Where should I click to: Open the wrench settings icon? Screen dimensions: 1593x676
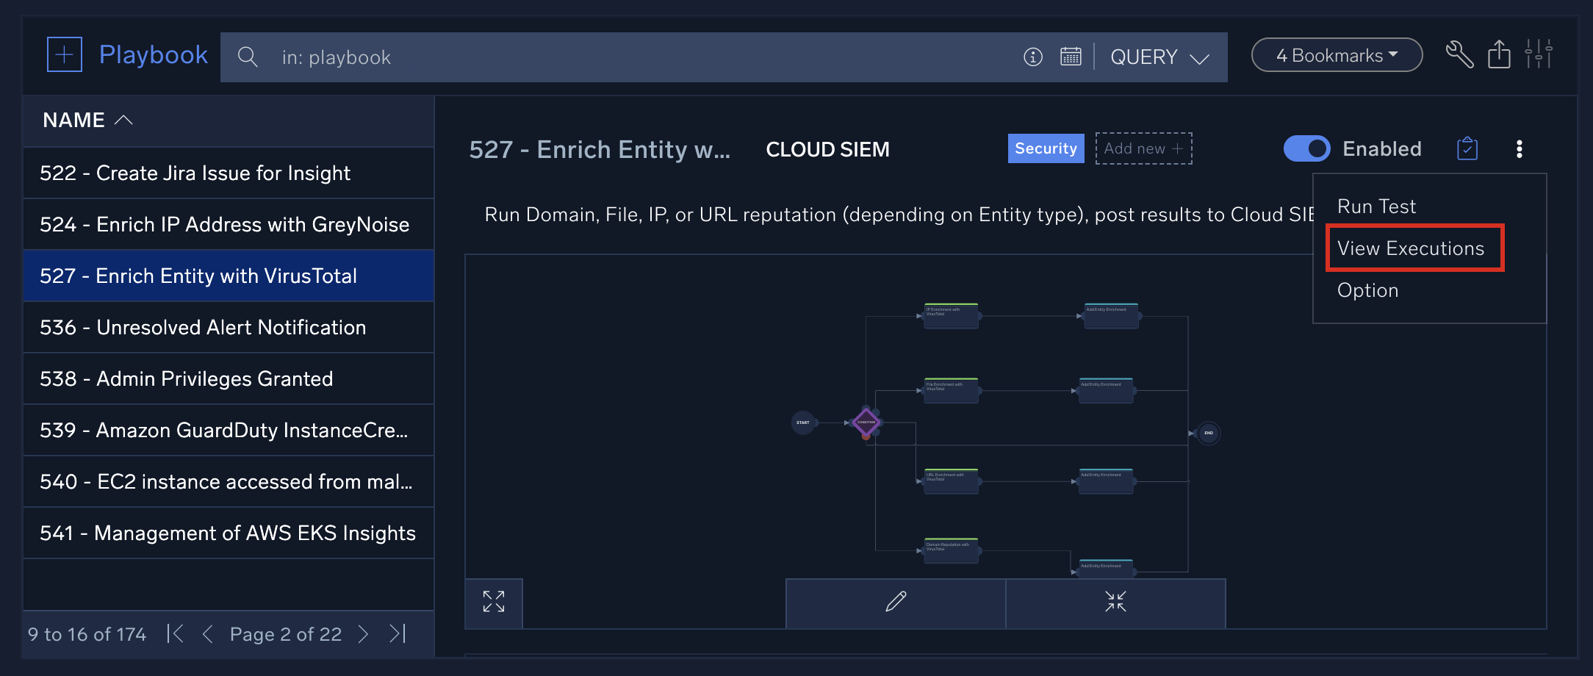(1461, 54)
